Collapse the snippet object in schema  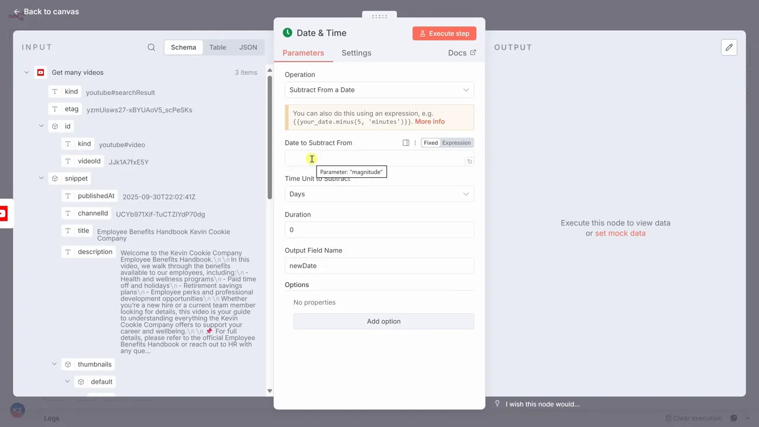41,179
